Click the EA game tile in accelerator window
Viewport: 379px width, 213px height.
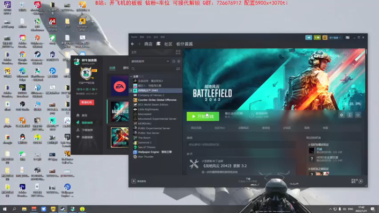point(119,87)
